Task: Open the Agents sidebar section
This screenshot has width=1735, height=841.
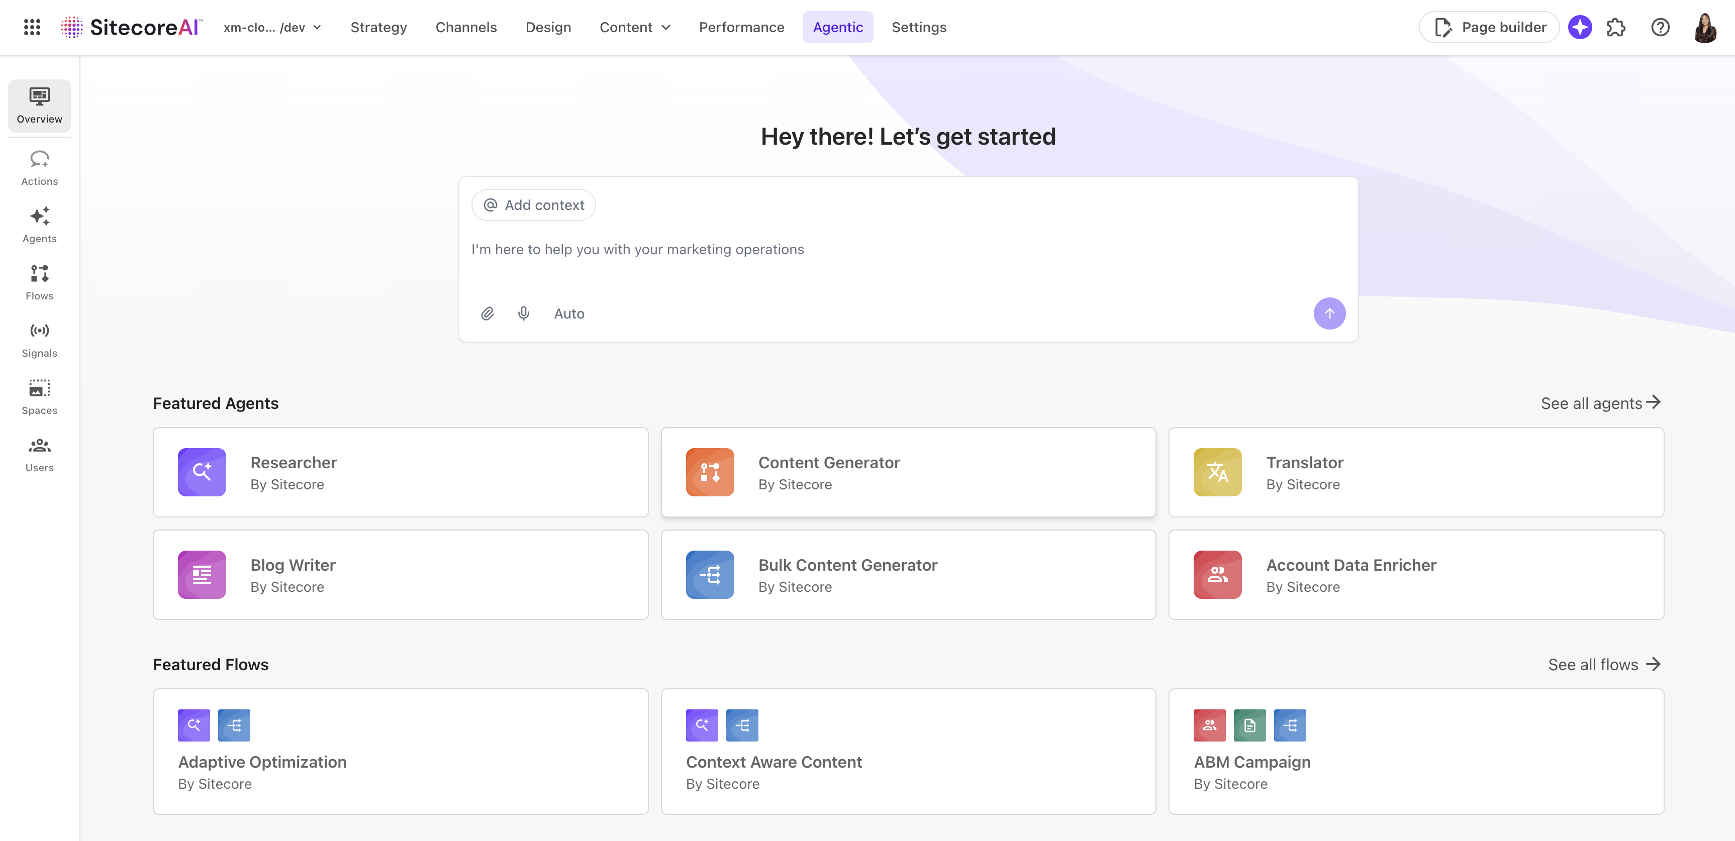Action: (39, 225)
